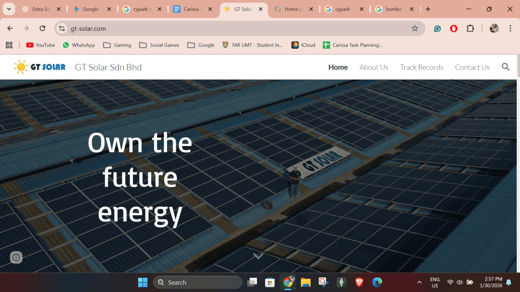Open the site search magnifier icon

pyautogui.click(x=506, y=66)
